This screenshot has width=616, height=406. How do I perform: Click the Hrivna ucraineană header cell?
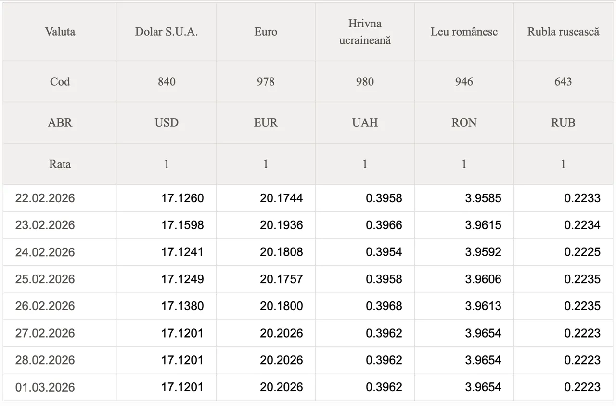pos(365,32)
